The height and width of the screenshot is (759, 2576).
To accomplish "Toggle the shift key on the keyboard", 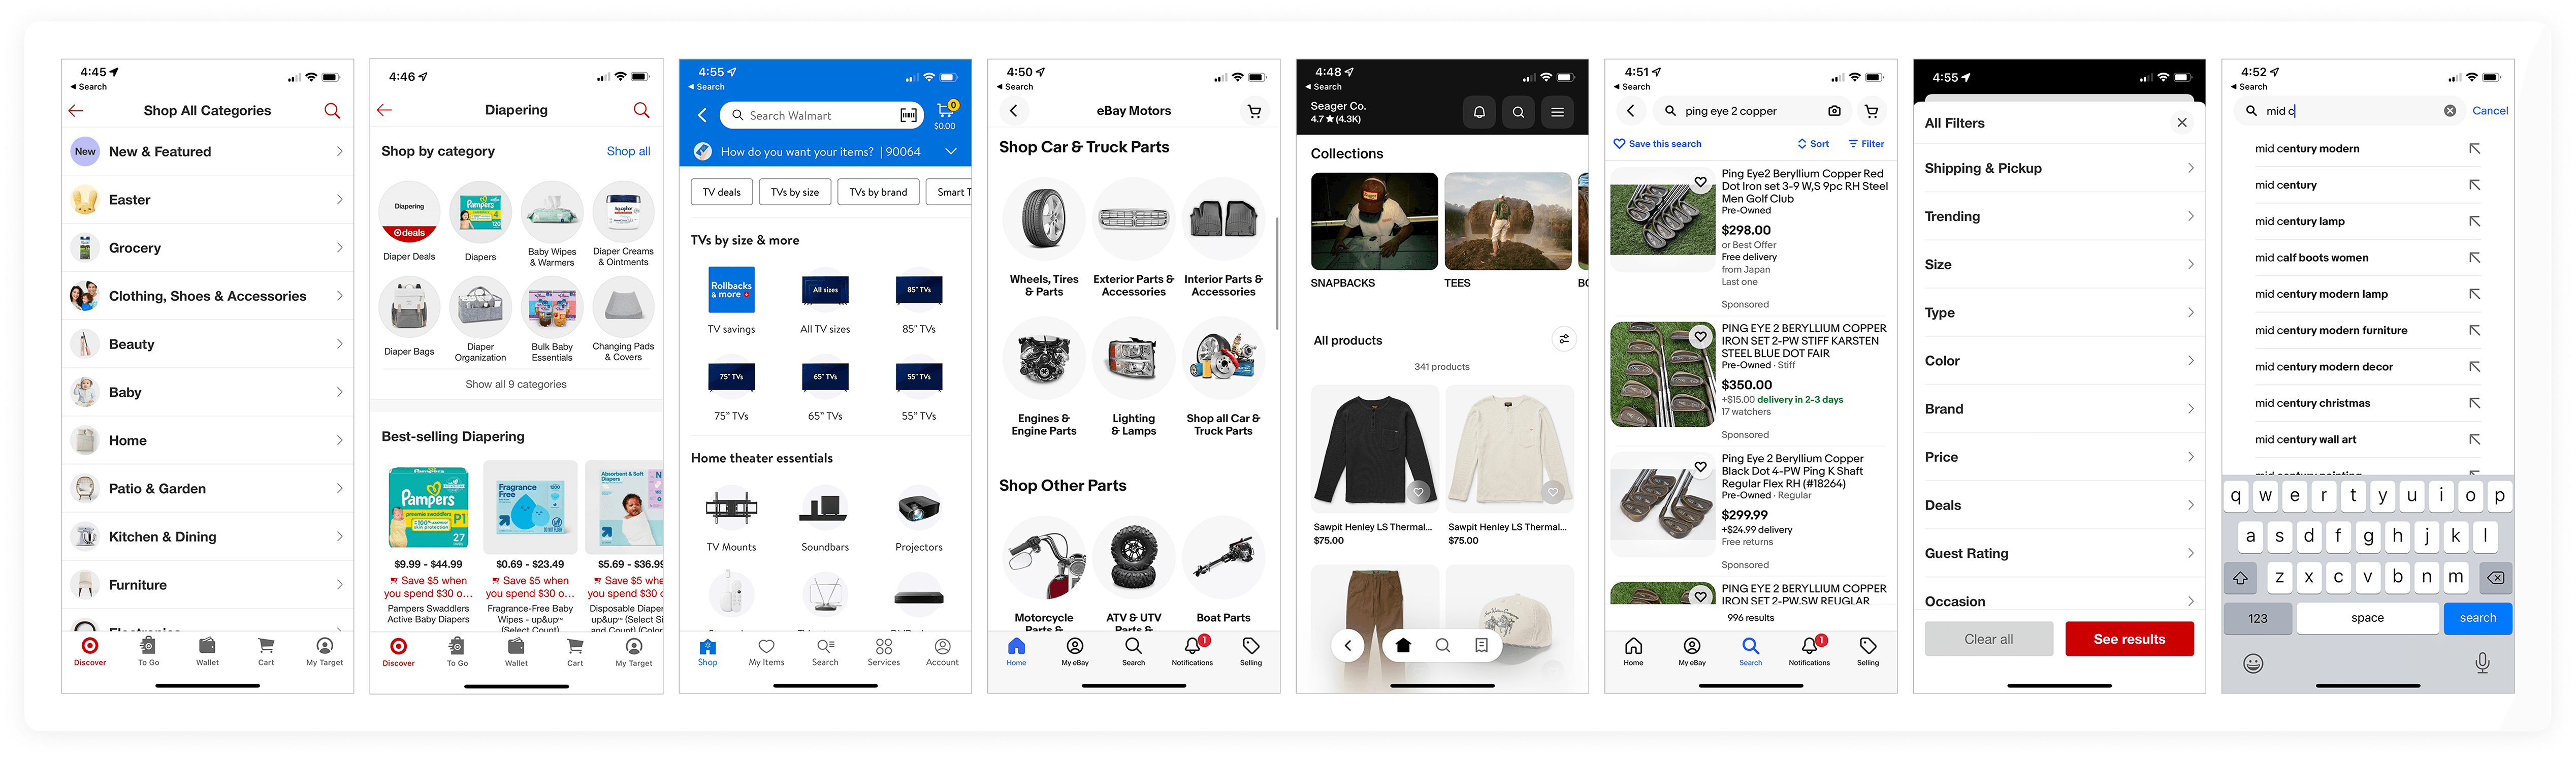I will pos(2240,577).
